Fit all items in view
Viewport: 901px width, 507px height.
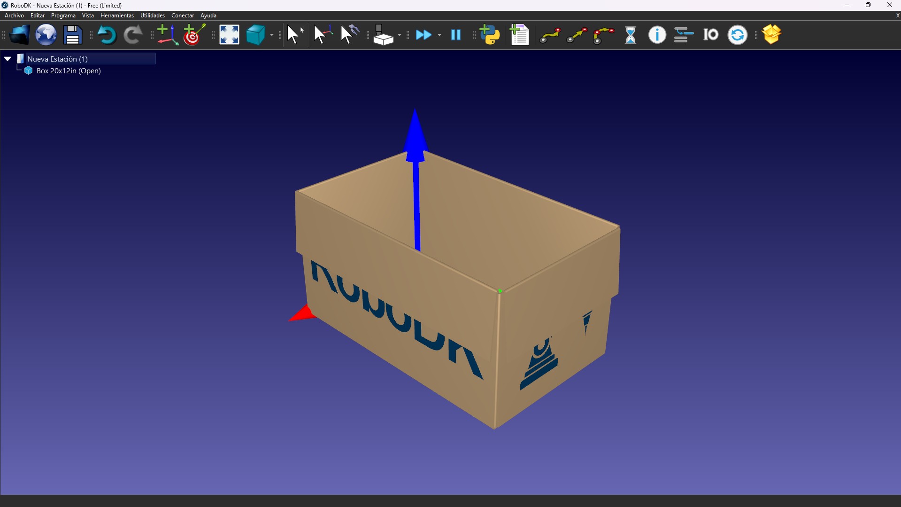[x=229, y=35]
